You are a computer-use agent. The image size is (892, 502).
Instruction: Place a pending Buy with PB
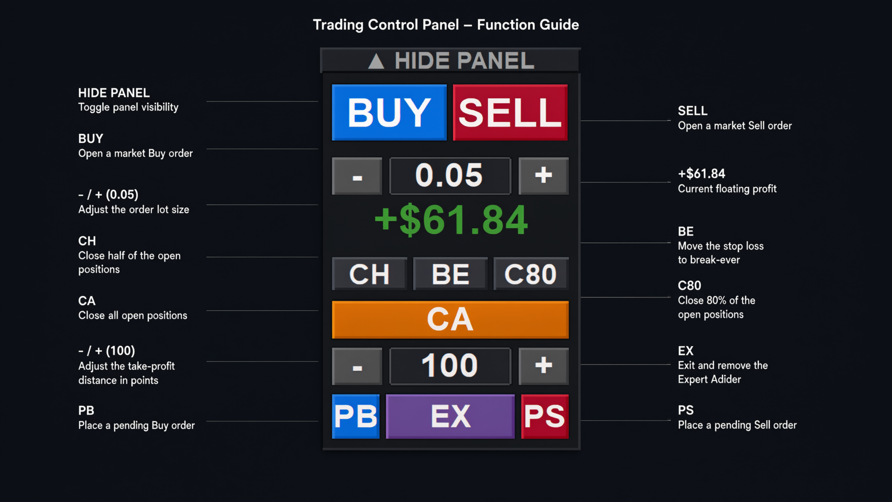tap(356, 416)
